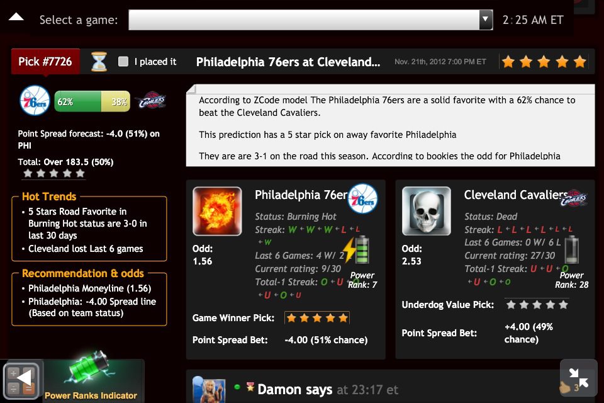Collapse the panel with the white up arrow
This screenshot has height=403, width=604.
16,16
